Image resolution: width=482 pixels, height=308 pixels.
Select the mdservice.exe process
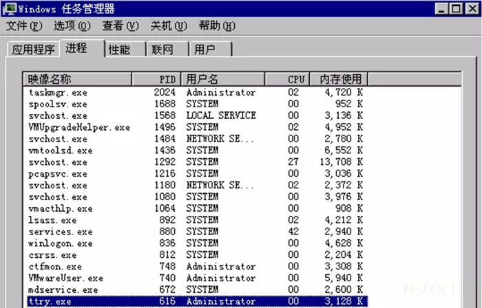196,289
